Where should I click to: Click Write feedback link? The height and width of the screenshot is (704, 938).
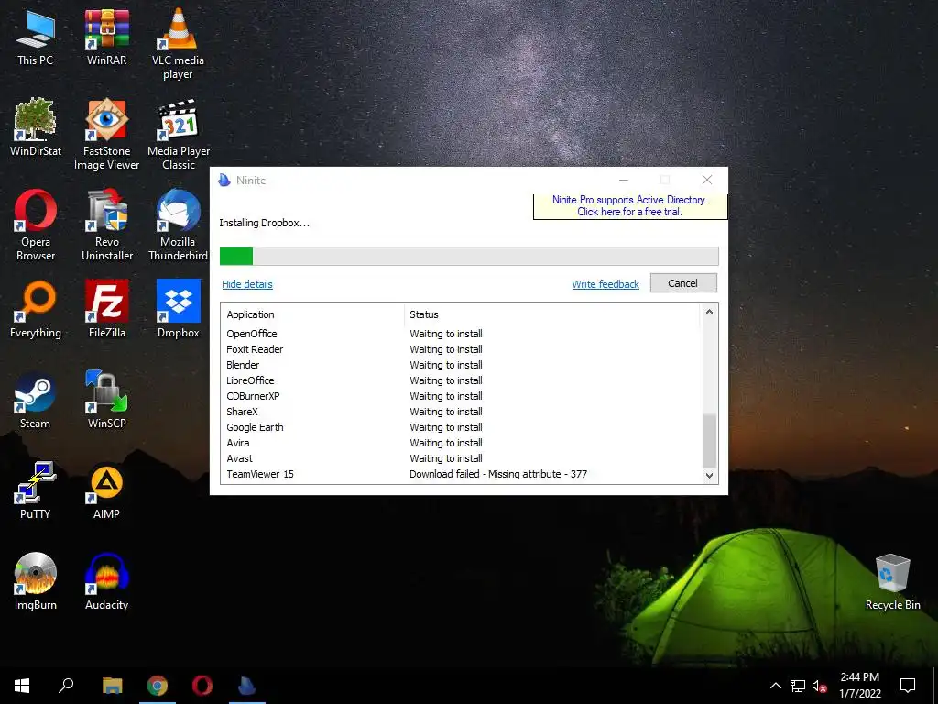(x=605, y=284)
